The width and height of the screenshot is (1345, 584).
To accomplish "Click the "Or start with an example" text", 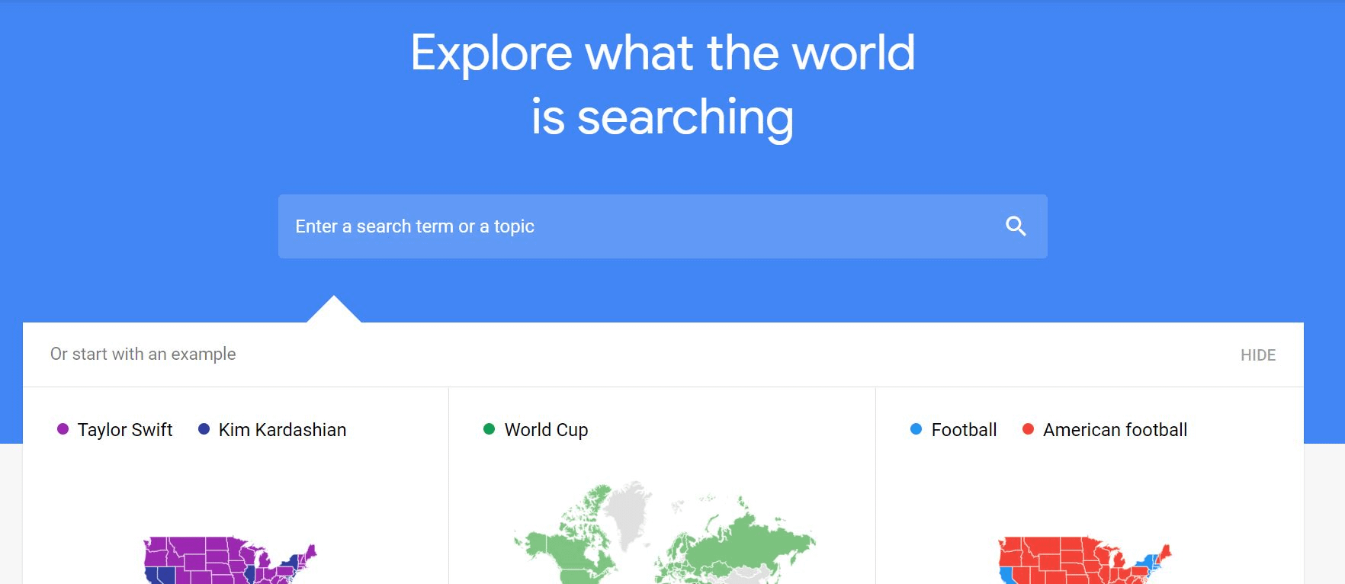I will pyautogui.click(x=143, y=354).
